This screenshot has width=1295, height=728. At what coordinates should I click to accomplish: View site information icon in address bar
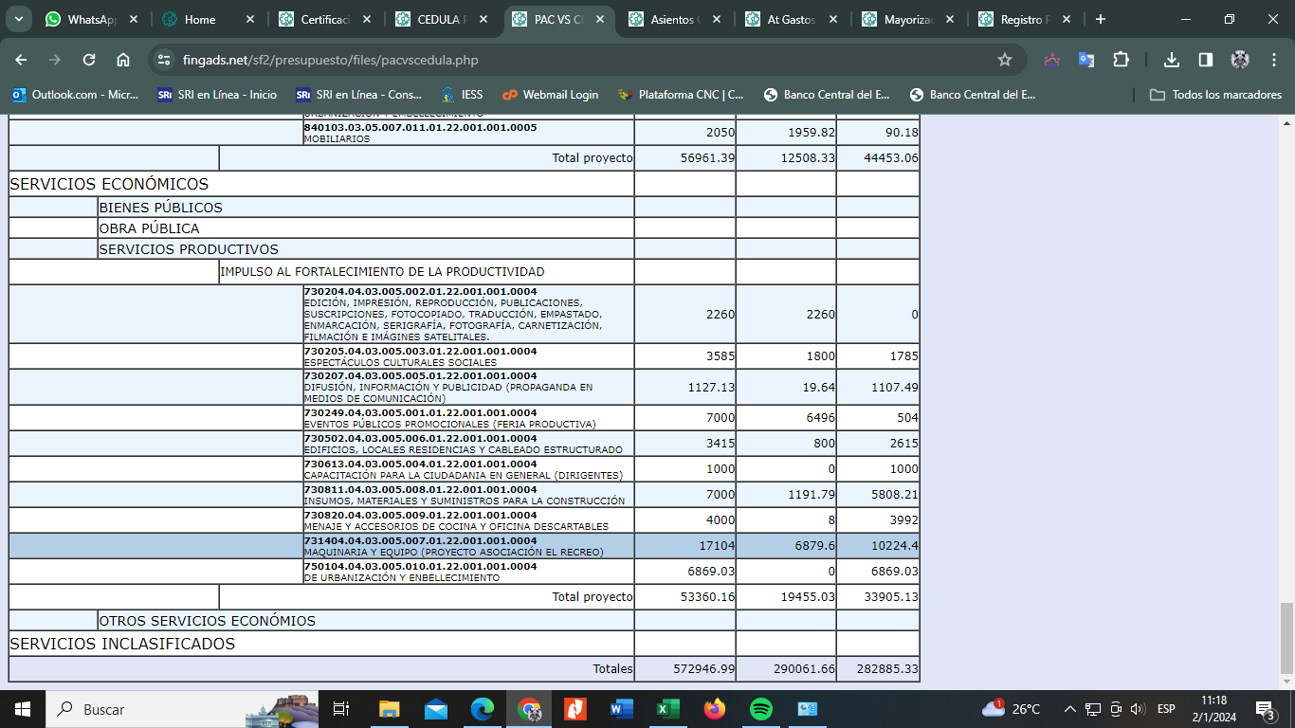coord(165,60)
